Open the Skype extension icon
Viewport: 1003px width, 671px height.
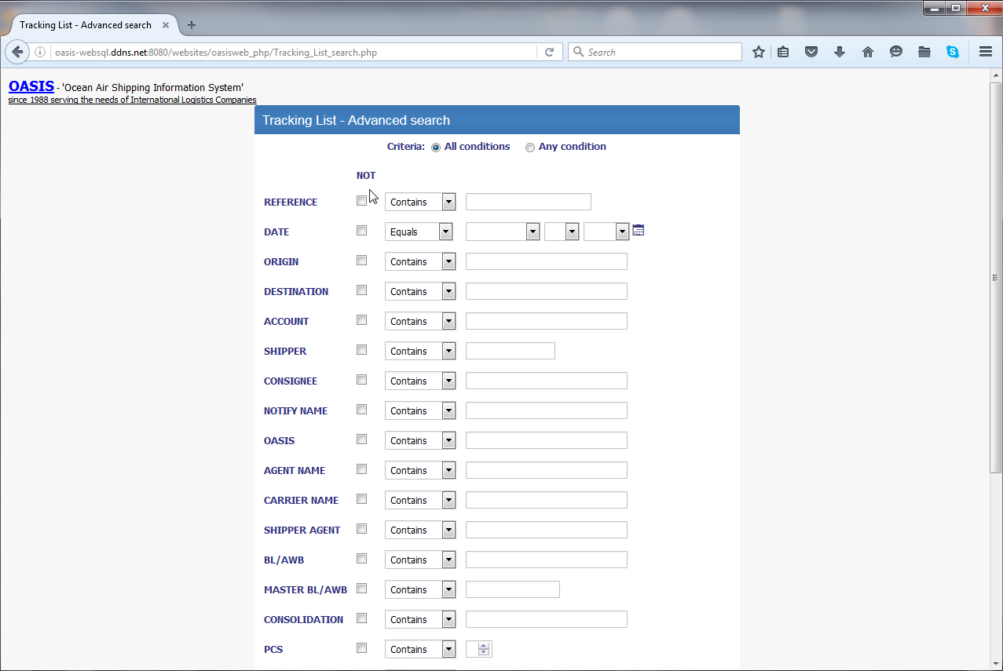pos(953,53)
